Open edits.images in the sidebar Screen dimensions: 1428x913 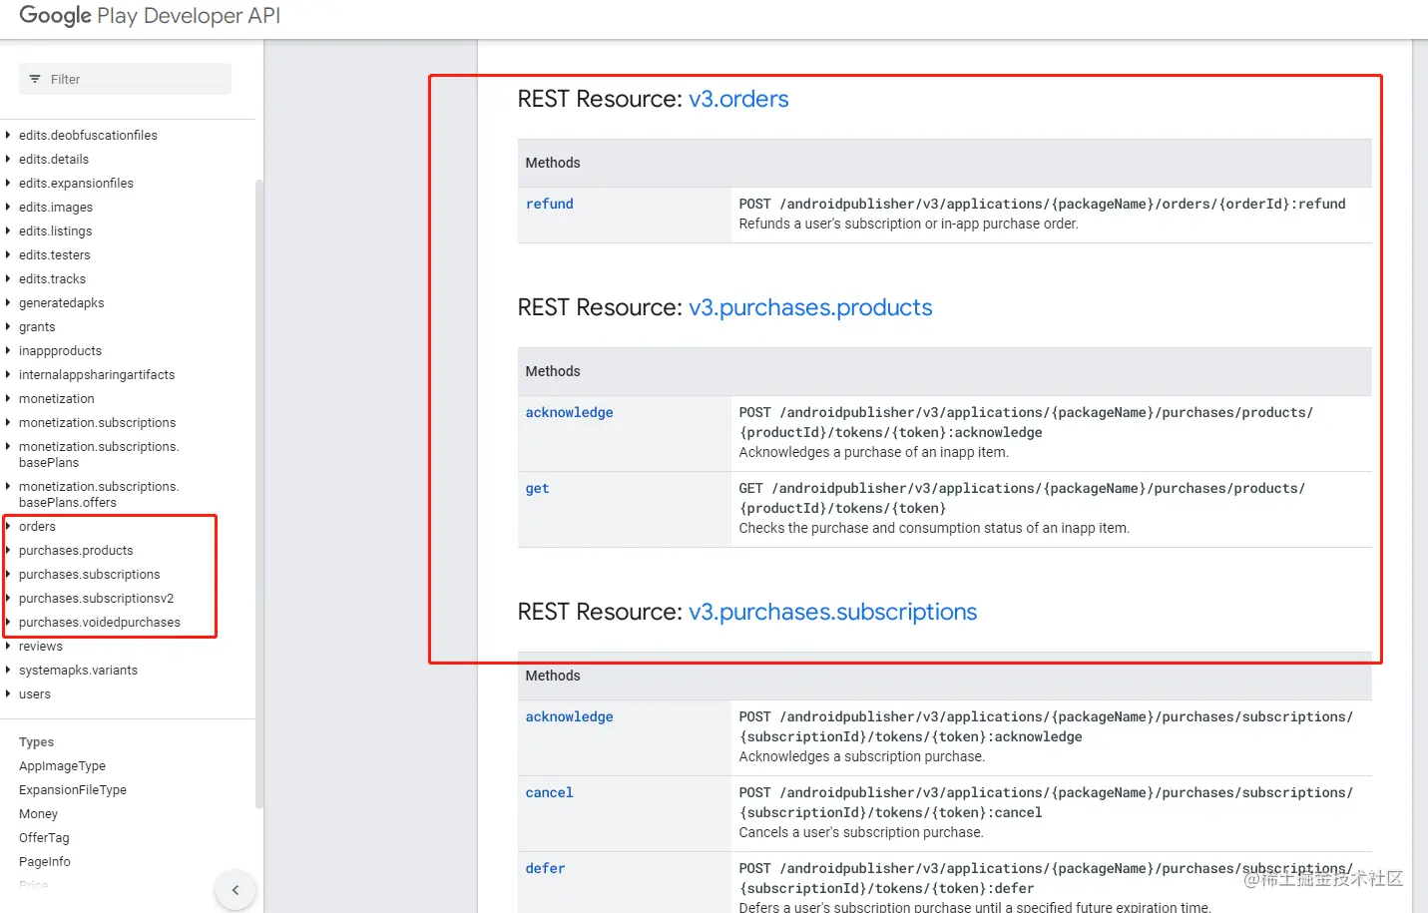click(x=56, y=207)
